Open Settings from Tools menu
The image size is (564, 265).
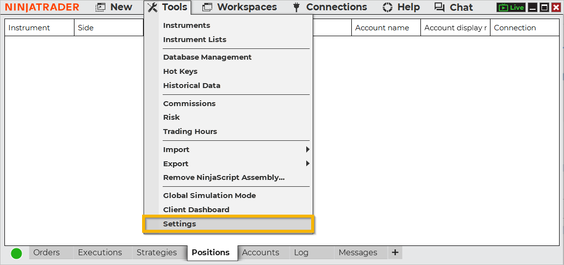[x=228, y=224]
